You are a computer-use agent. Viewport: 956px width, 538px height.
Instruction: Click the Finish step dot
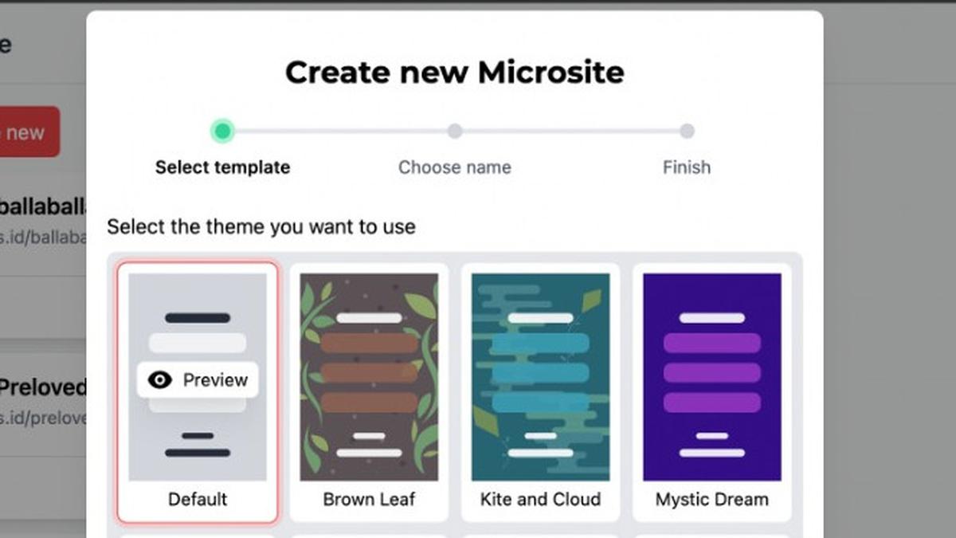tap(687, 131)
